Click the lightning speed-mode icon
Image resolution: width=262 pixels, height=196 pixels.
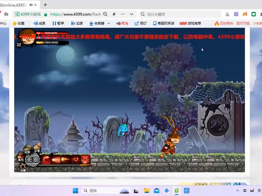coord(114,14)
